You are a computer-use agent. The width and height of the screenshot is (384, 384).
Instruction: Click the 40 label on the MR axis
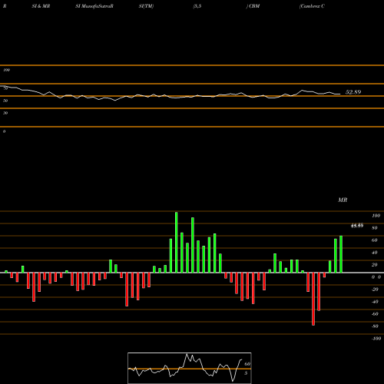[375, 253]
